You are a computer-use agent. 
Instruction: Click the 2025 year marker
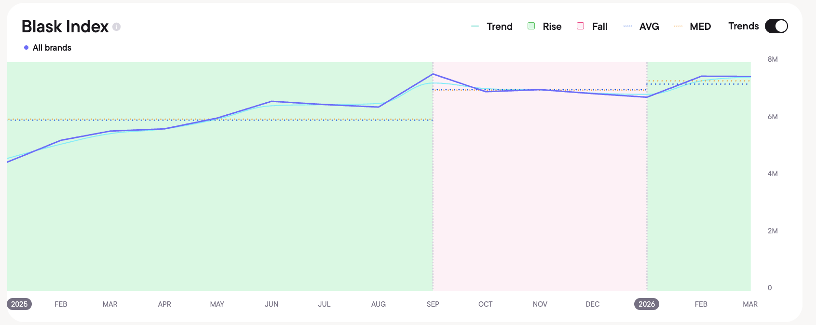19,304
